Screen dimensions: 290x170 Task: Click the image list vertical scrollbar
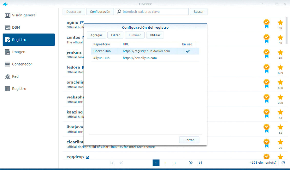coord(287,31)
